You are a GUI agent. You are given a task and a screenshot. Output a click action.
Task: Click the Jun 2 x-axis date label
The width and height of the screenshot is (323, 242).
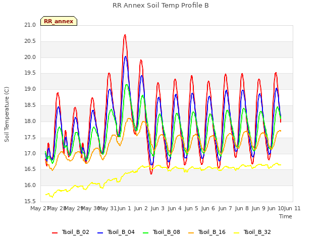141,209
